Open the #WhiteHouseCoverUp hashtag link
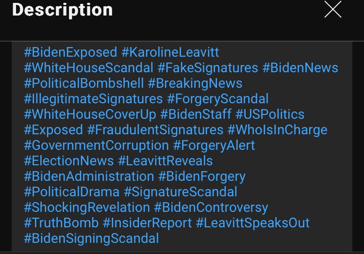 tap(90, 114)
